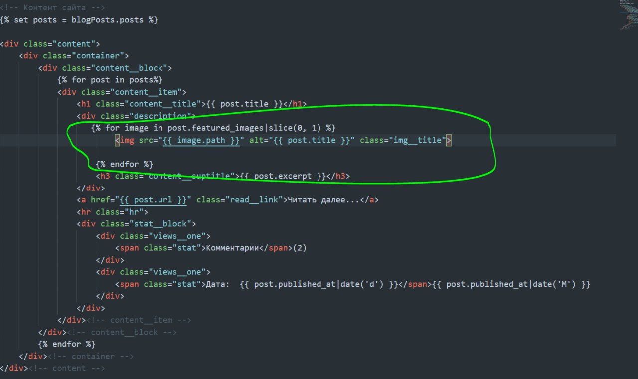Click "post.featured_images" in the for loop
Viewport: 638px width, 379px height.
[215, 128]
